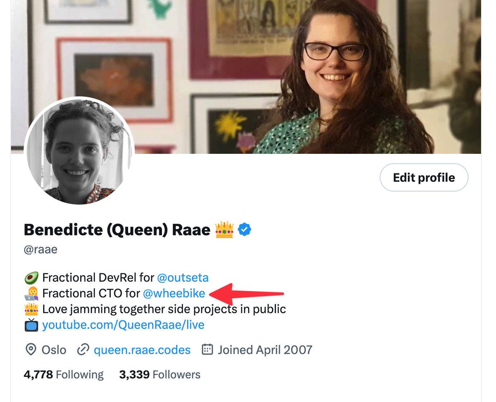Click the location pin icon next to Oslo
Screen dimensions: 496x402
tap(31, 350)
